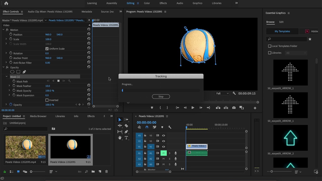Screen dimensions: 322x181
Task: Check the Local Templates Folder box
Action: [270, 46]
